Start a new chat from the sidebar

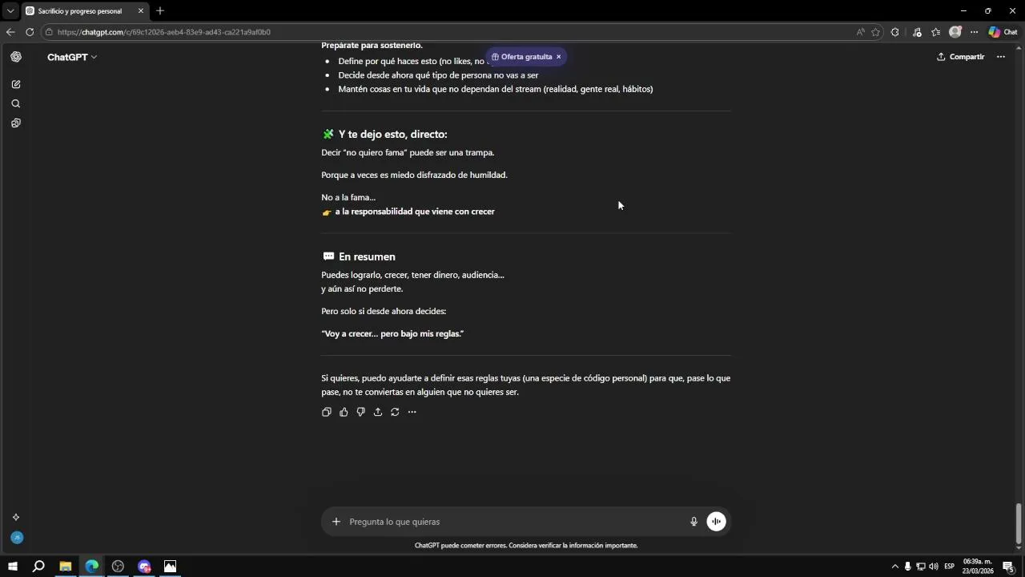click(x=16, y=84)
